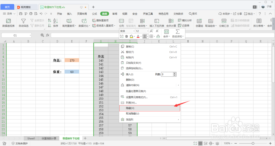Screen dimensions: 275x146
Task: Open font color dropdown arrow
Action: coord(141,36)
